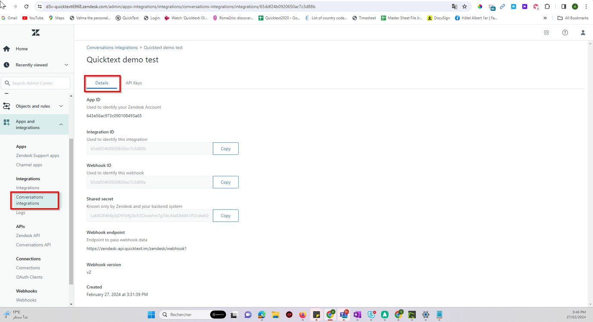Image resolution: width=593 pixels, height=322 pixels.
Task: Expand the Objects and rules section
Action: (61, 106)
